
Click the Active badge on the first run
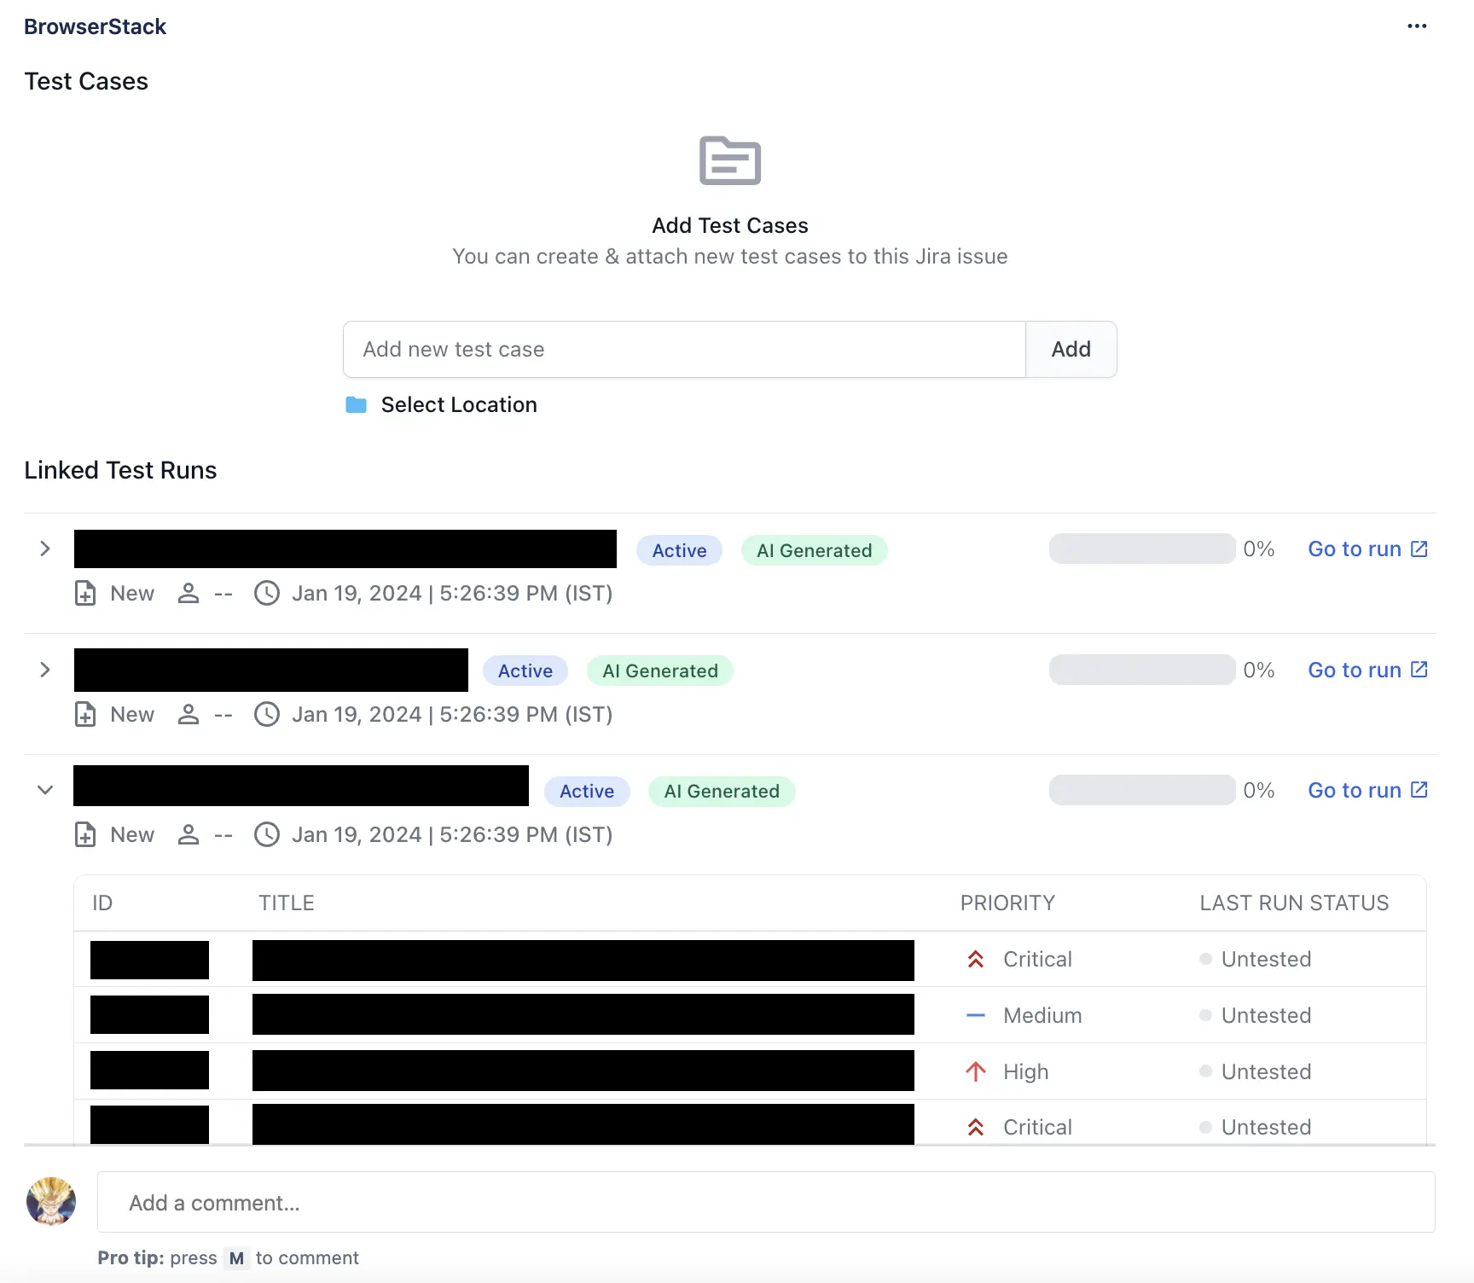click(679, 551)
